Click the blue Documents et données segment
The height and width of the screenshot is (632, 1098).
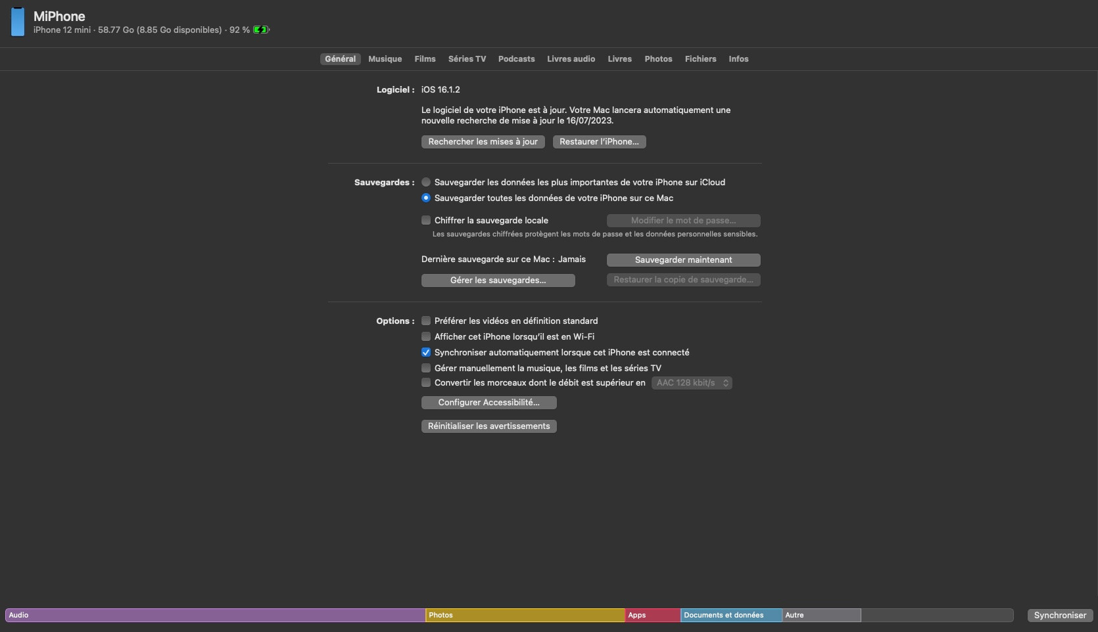(732, 616)
